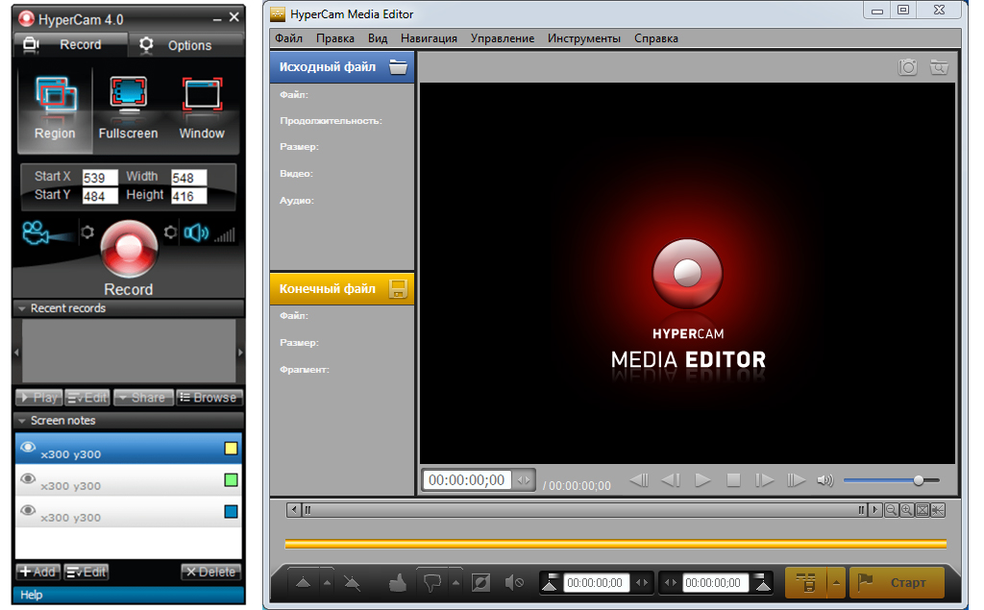Click the snapshot camera icon above preview
Viewport: 984px width, 610px height.
click(x=907, y=67)
